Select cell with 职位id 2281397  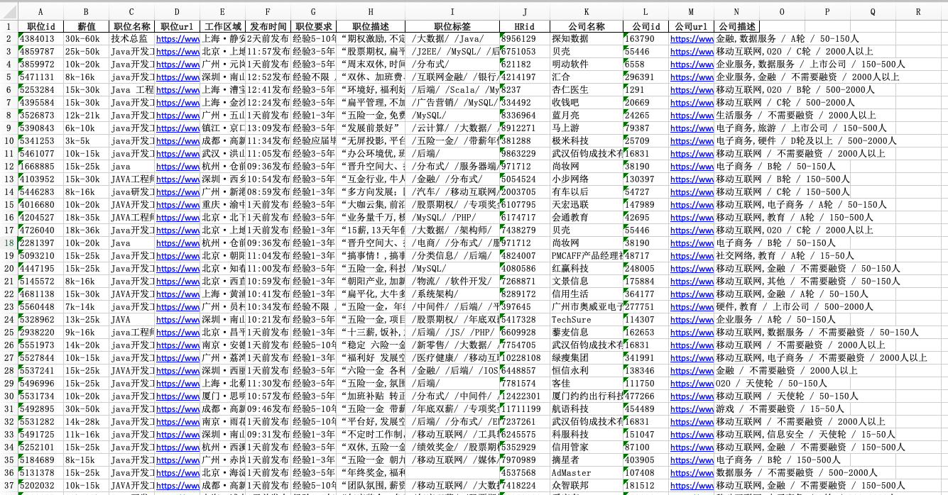coord(40,243)
